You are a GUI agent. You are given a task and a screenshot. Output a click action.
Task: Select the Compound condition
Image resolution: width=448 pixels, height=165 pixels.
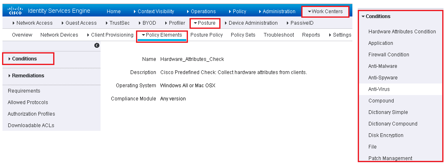pos(381,100)
